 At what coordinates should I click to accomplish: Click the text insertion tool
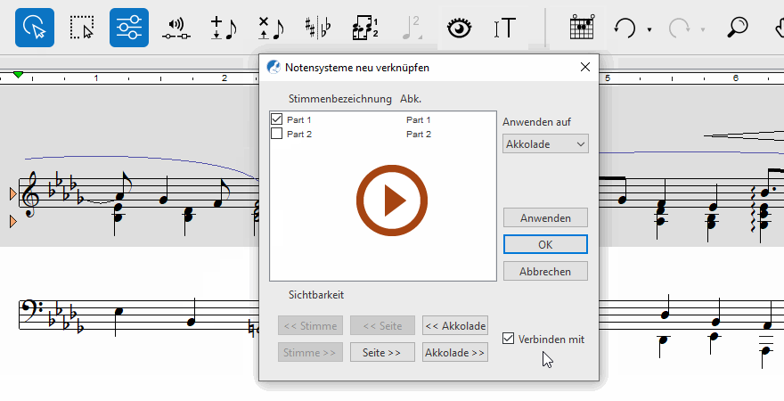pyautogui.click(x=505, y=29)
